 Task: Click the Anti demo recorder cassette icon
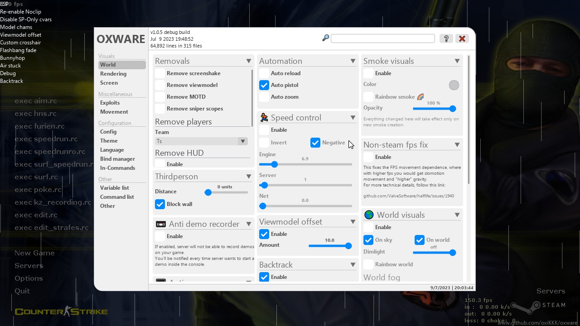(160, 224)
